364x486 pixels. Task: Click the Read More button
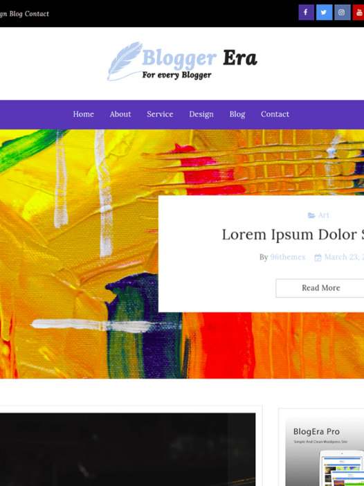[x=320, y=288]
